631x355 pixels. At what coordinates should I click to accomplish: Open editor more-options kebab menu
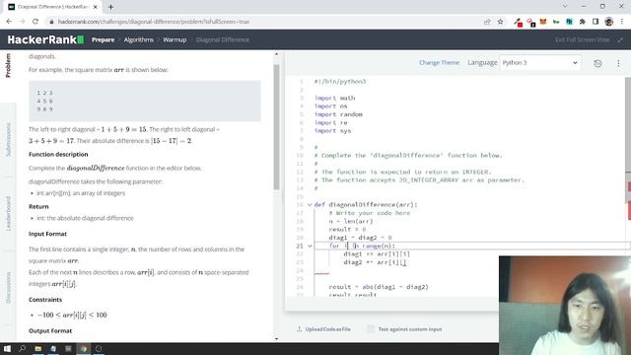click(618, 63)
